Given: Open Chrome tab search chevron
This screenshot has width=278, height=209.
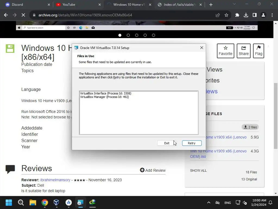Looking at the screenshot, I should 234,4.
